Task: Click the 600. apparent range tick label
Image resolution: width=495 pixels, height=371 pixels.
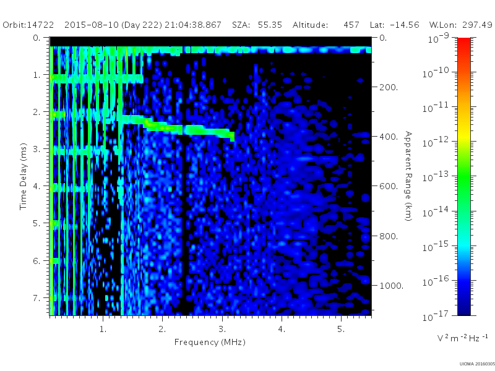Action: pyautogui.click(x=389, y=187)
